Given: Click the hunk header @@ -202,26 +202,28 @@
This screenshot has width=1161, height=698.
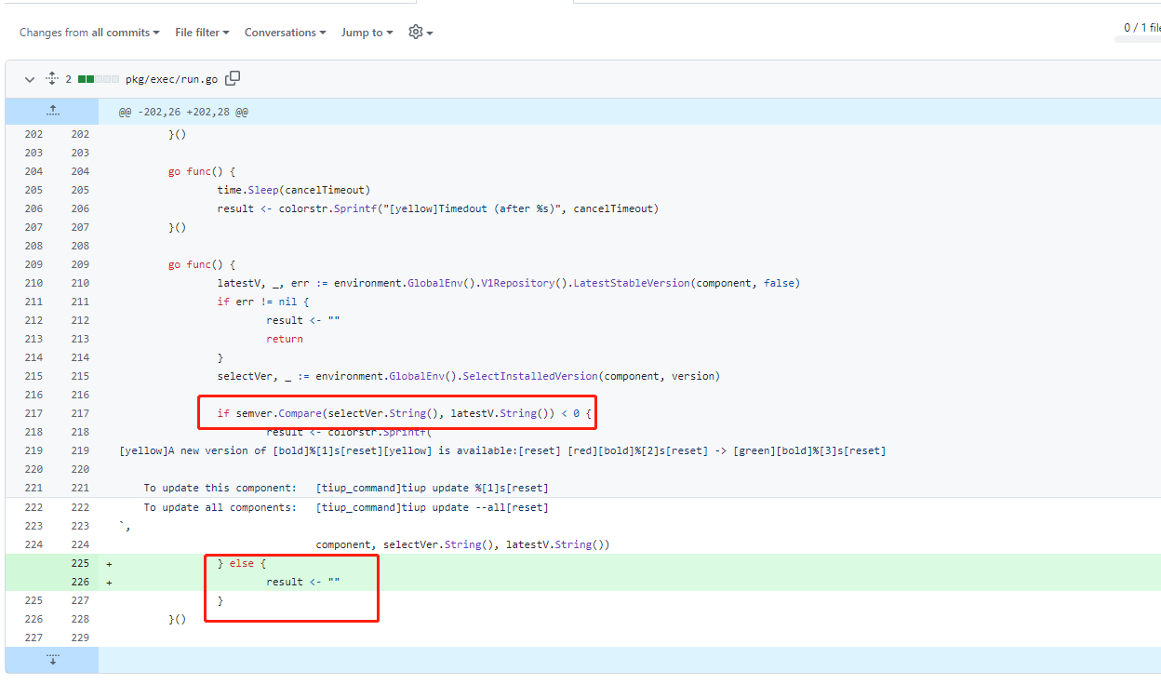Looking at the screenshot, I should [x=183, y=112].
